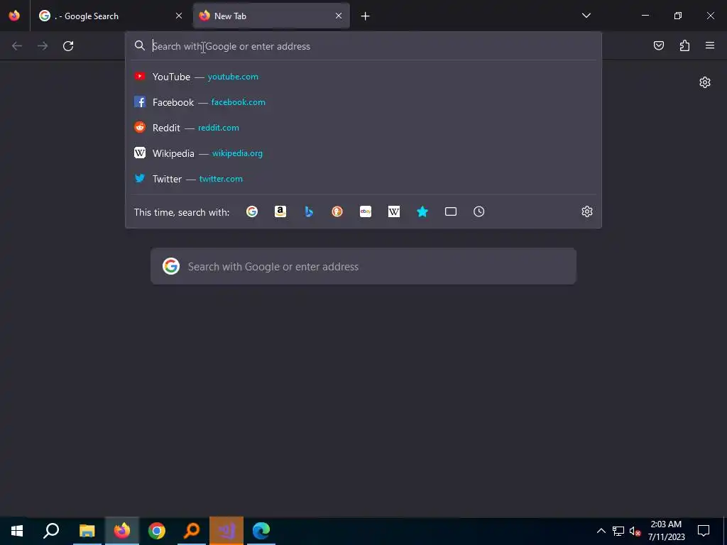Open Microsoft Edge from the taskbar
This screenshot has height=545, width=727.
coord(261,531)
